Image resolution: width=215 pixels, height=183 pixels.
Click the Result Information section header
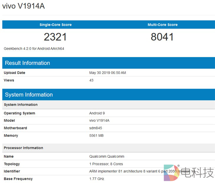click(27, 63)
